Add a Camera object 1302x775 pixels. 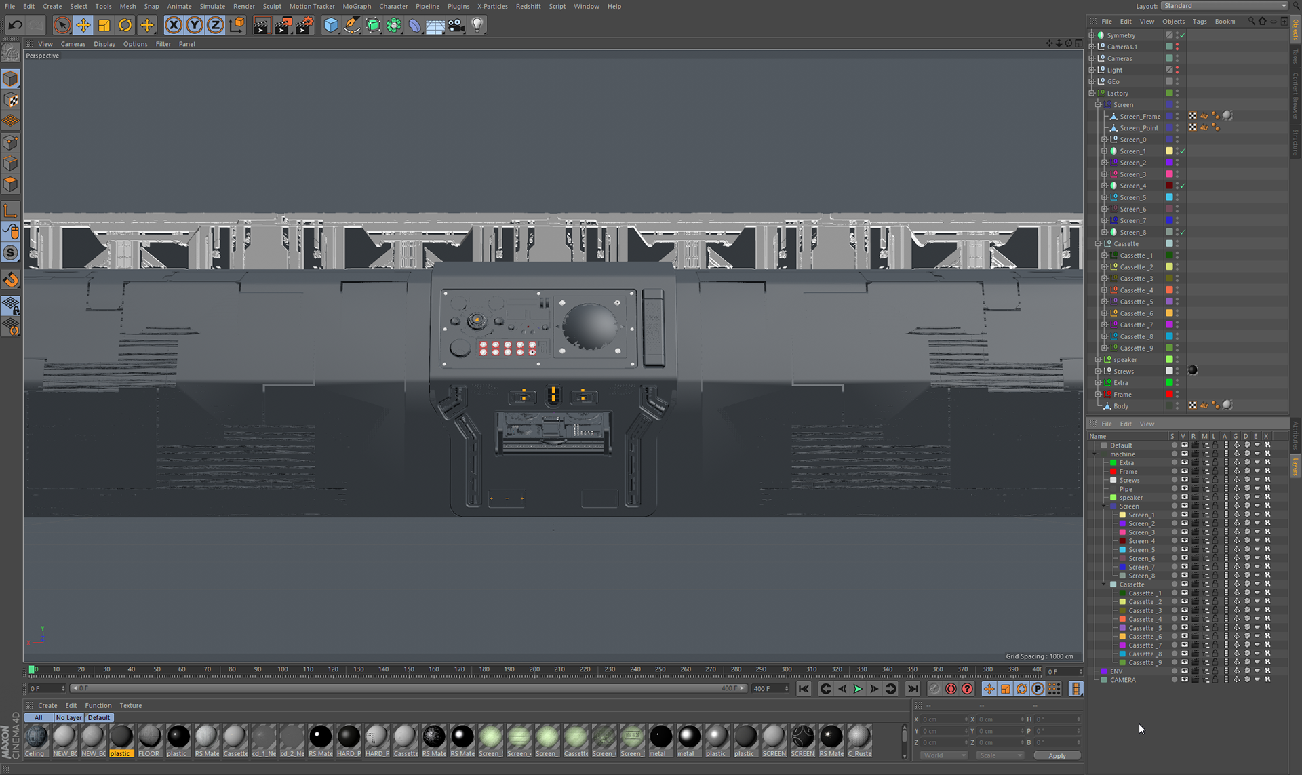(456, 25)
